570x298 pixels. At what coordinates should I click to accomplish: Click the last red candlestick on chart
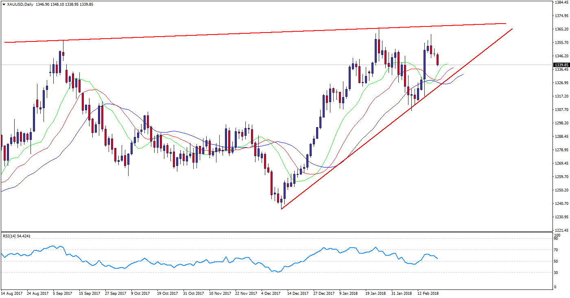pyautogui.click(x=438, y=60)
